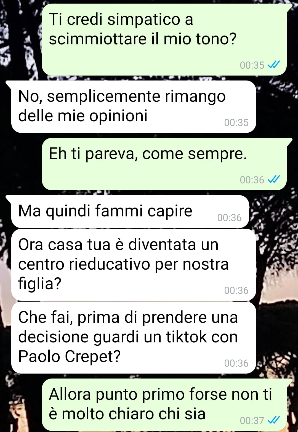Tap the 'Eh ti pareva, come sempre' message

click(x=164, y=164)
